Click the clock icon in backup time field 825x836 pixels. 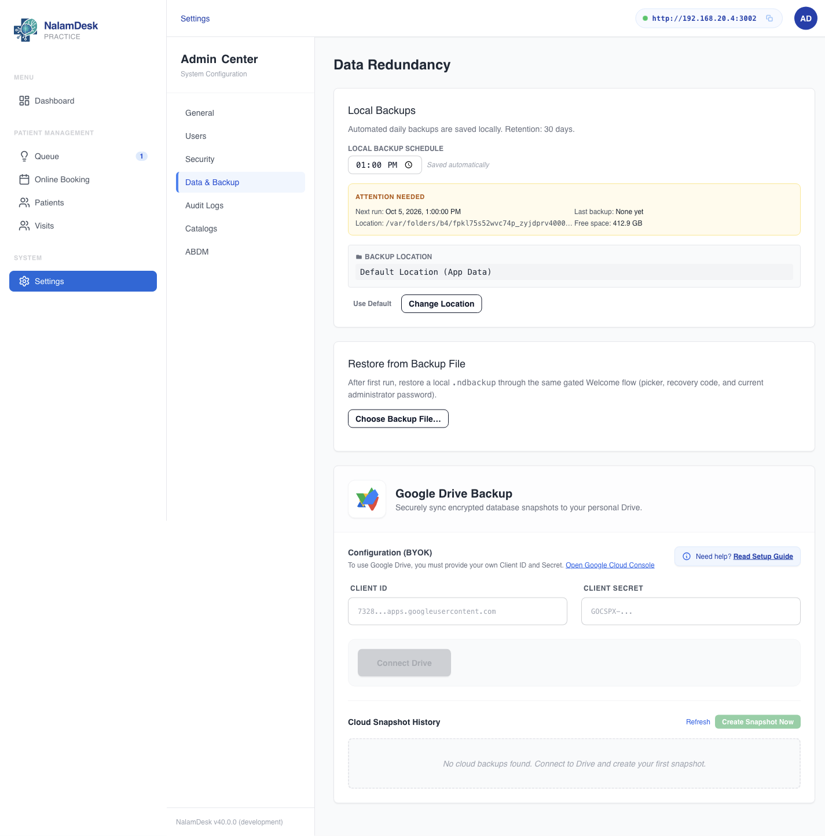click(x=409, y=165)
